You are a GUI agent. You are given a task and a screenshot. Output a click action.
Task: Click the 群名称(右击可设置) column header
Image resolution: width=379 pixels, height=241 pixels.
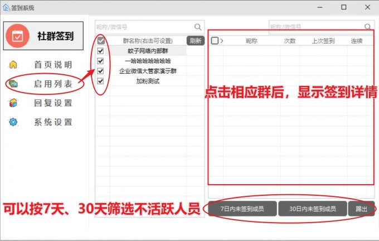click(x=148, y=41)
